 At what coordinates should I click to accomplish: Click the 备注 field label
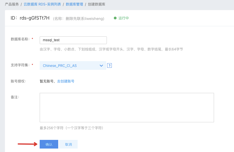click(15, 97)
